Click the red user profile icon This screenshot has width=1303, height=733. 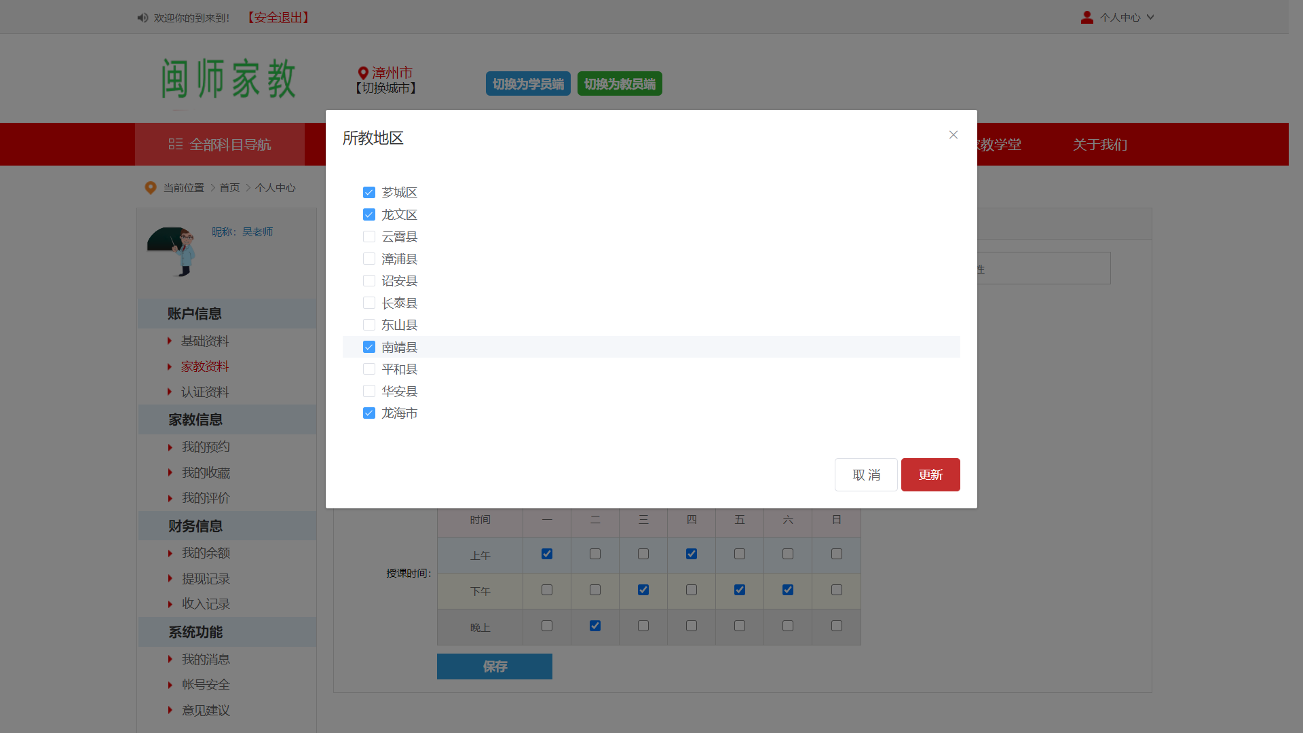tap(1087, 18)
